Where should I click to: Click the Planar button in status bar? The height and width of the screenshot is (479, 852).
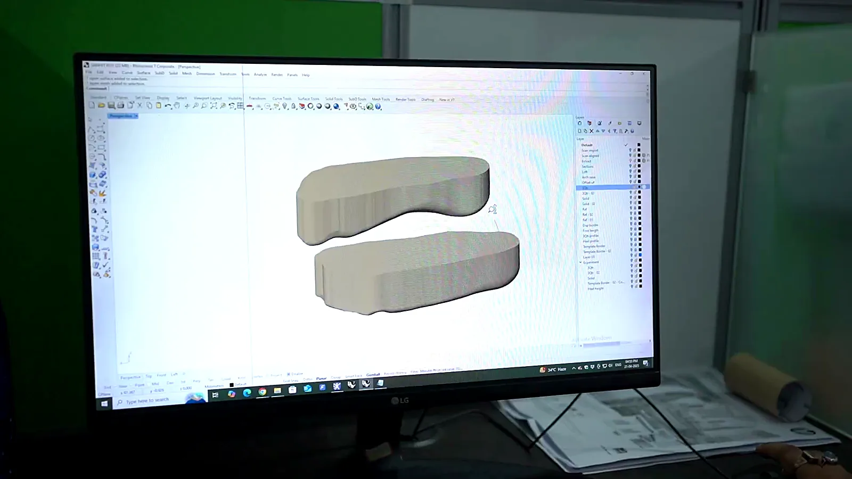click(321, 378)
